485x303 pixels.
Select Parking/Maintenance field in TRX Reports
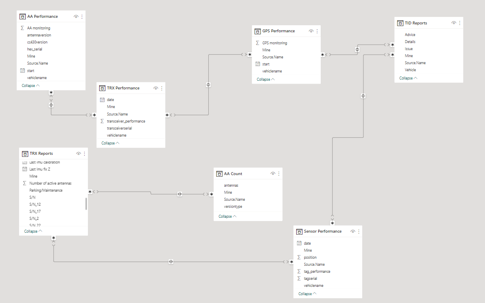point(46,190)
